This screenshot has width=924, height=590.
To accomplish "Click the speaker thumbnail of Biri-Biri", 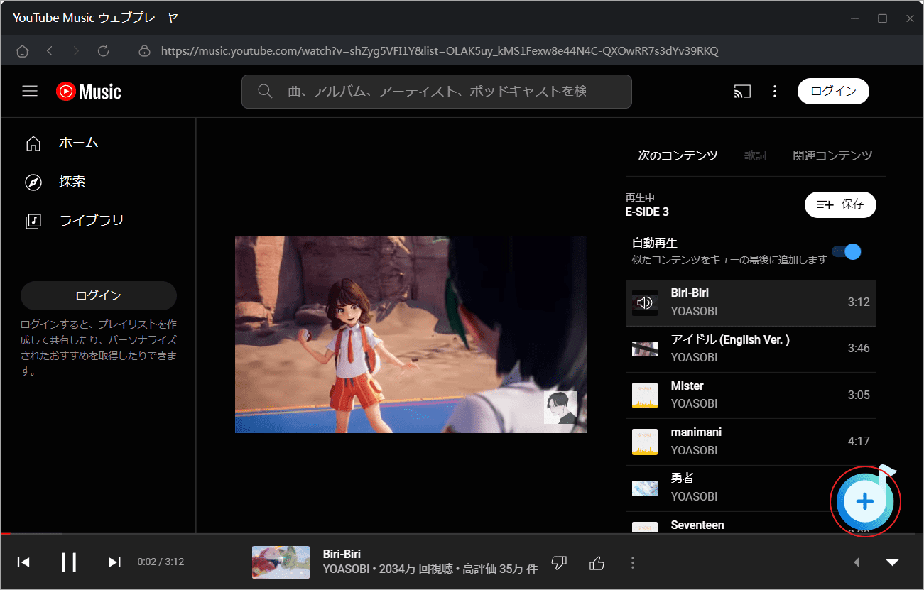I will click(x=645, y=302).
